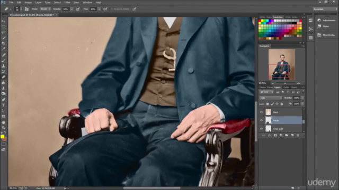This screenshot has height=190, width=339.
Task: Filter layers by pixel layers
Action: coord(278,92)
